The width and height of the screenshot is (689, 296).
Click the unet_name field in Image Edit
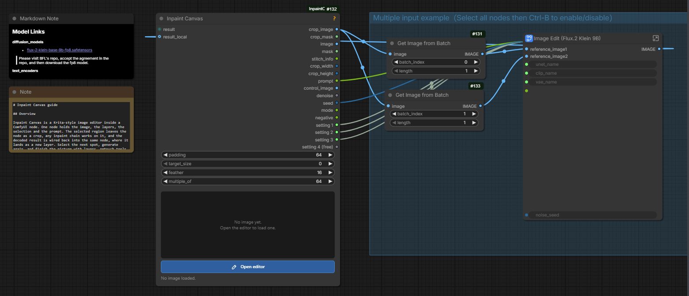tap(593, 65)
